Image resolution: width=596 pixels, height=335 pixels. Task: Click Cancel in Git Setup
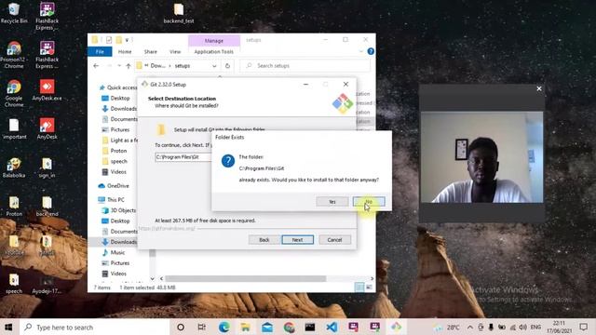(334, 240)
